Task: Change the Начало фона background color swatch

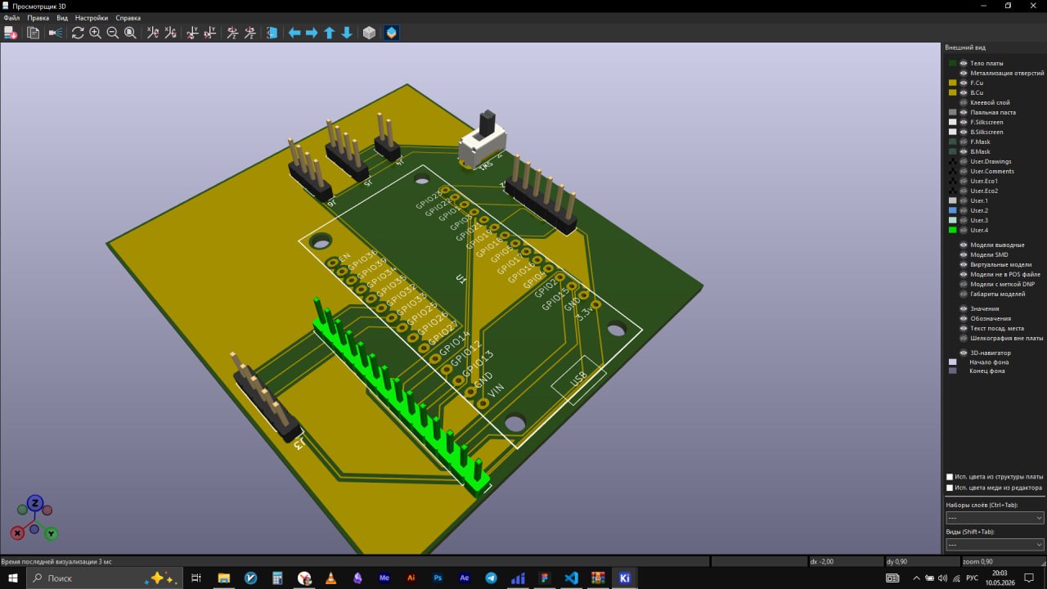Action: pos(952,361)
